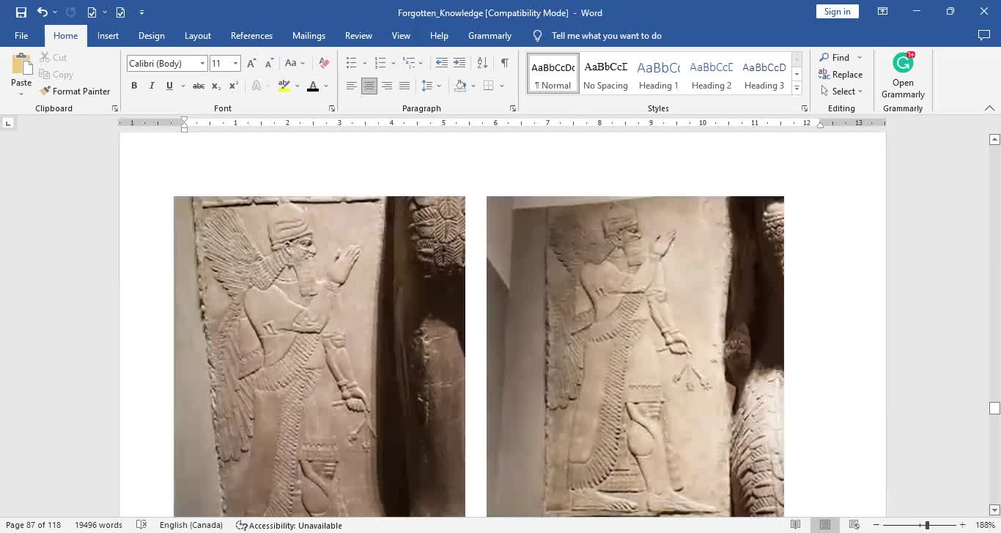Toggle bold formatting
This screenshot has width=1001, height=533.
(x=134, y=86)
